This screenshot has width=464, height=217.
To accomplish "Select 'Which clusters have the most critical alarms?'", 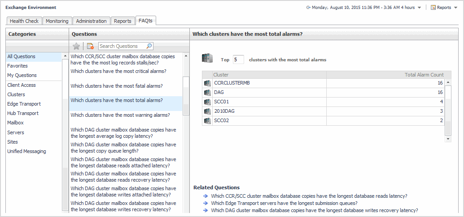I will point(118,72).
